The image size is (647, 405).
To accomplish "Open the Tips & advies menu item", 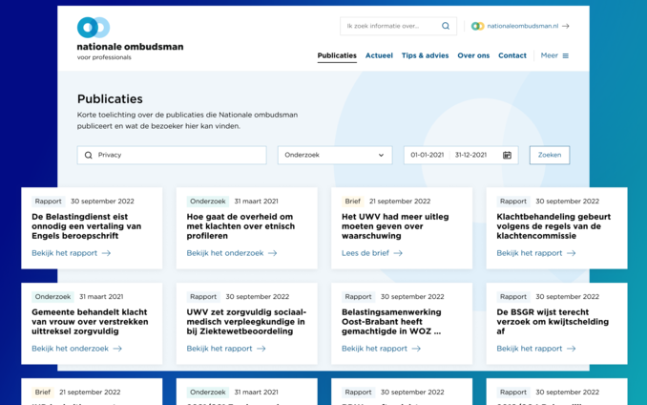I will coord(425,55).
